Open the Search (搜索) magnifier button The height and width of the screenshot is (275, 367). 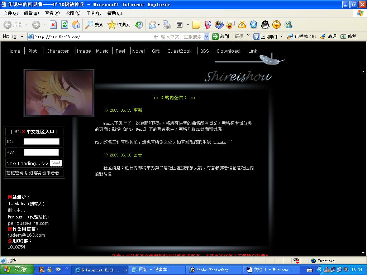94,25
